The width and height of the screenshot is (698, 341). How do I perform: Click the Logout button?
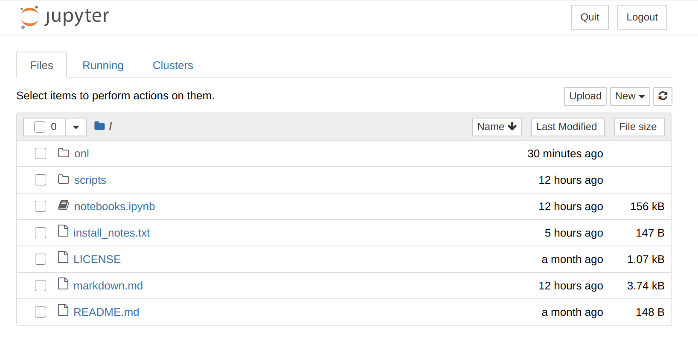(642, 17)
